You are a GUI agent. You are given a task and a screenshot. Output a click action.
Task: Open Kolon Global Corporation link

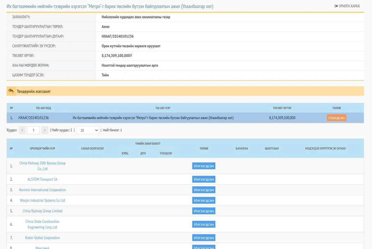(42, 238)
